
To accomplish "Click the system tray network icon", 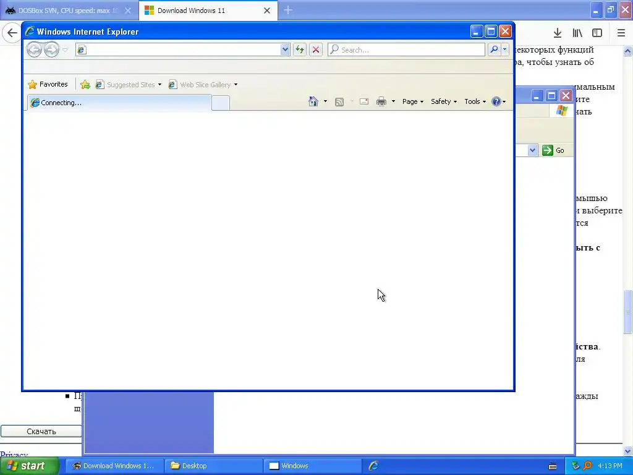I will point(576,466).
